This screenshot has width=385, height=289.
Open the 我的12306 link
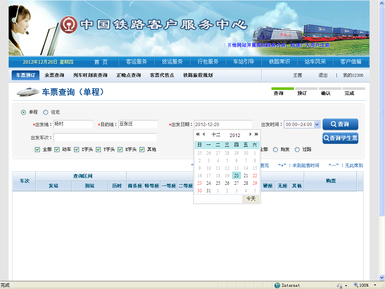353,75
